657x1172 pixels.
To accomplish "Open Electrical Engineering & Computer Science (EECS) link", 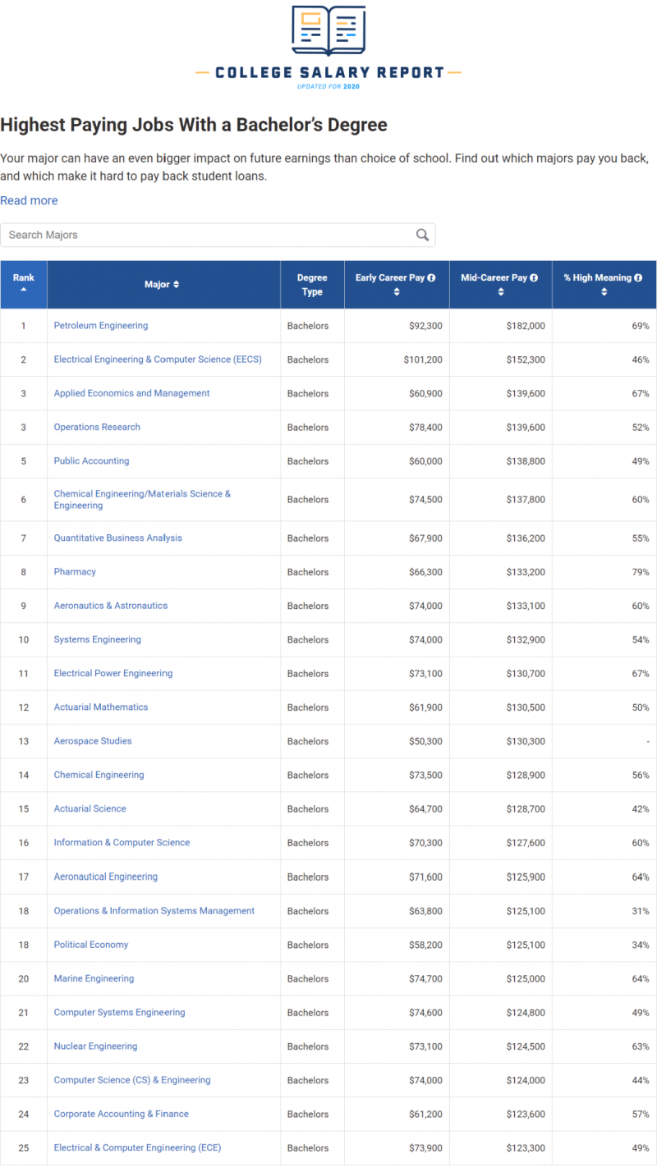I will click(158, 359).
